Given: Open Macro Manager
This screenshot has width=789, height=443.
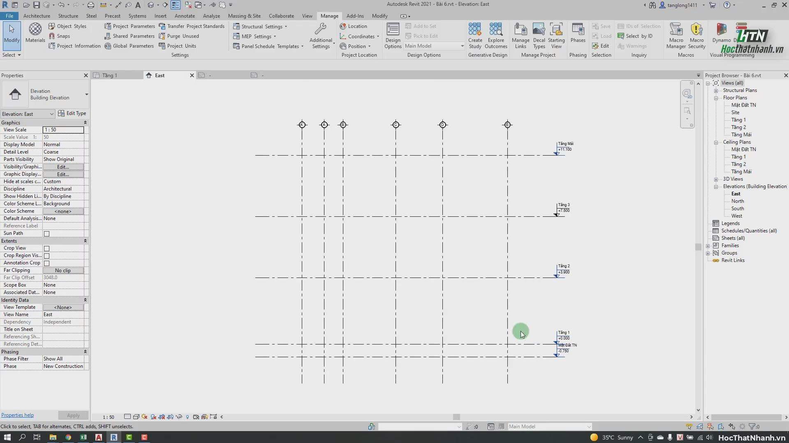Looking at the screenshot, I should click(676, 36).
